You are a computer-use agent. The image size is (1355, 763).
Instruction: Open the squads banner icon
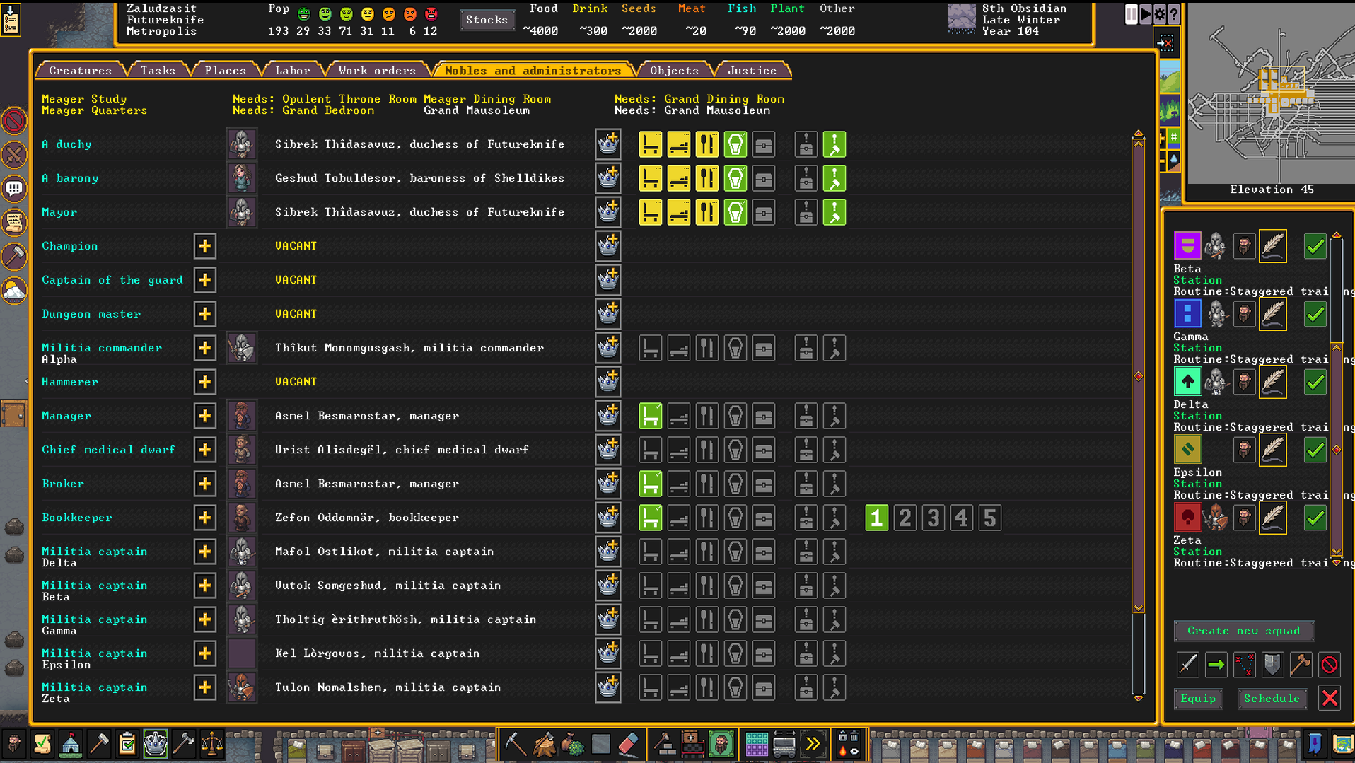[1315, 743]
